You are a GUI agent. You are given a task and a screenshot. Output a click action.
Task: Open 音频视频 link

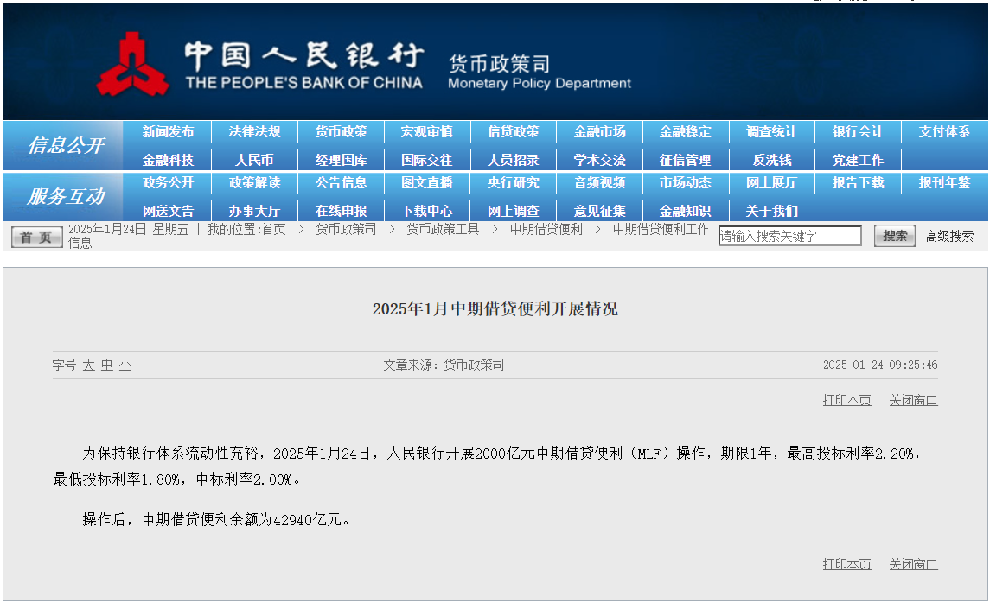coord(600,183)
